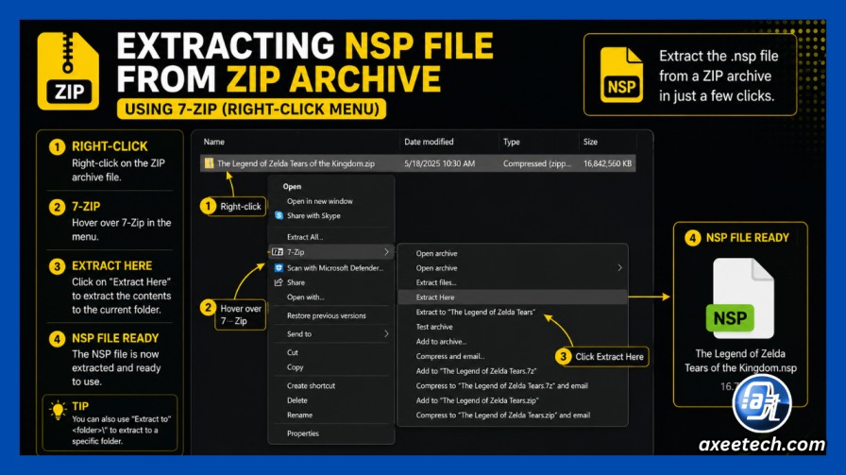
Task: Choose Delete from context menu
Action: coord(296,400)
